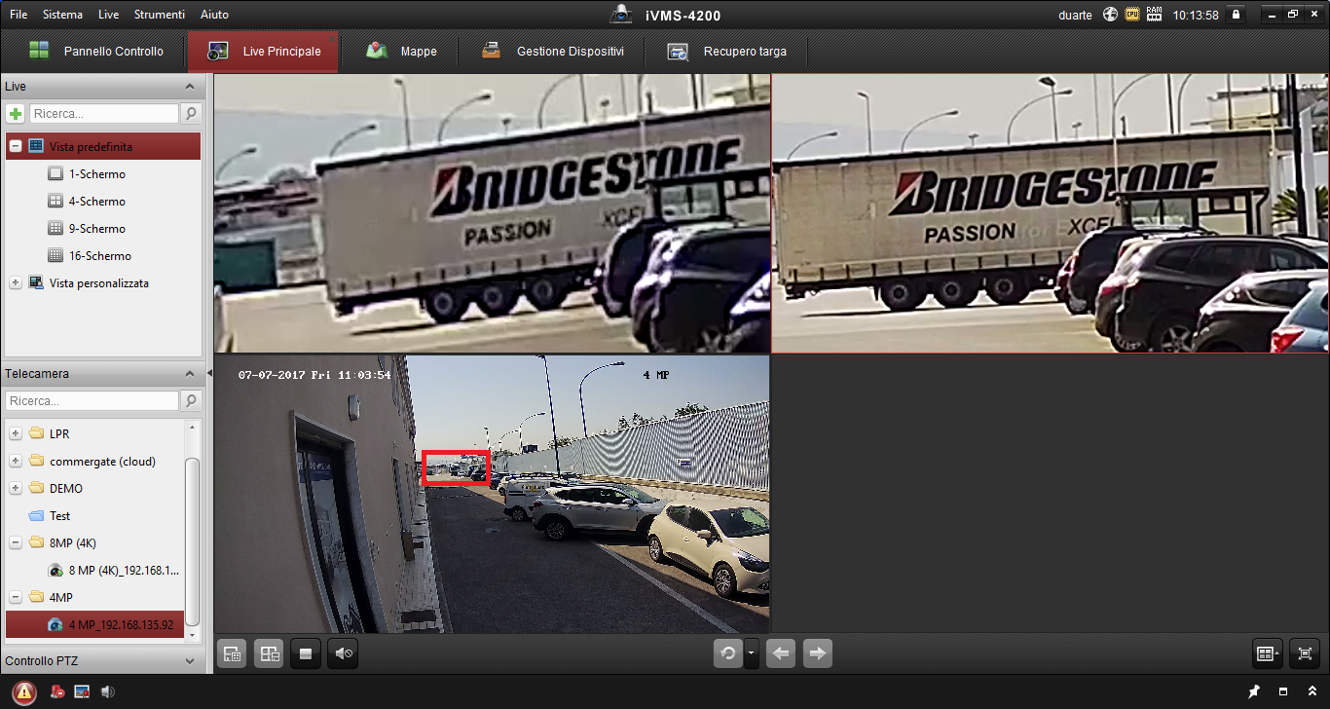Collapse the 8MP (4K) group
Image resolution: width=1330 pixels, height=709 pixels.
pos(16,542)
